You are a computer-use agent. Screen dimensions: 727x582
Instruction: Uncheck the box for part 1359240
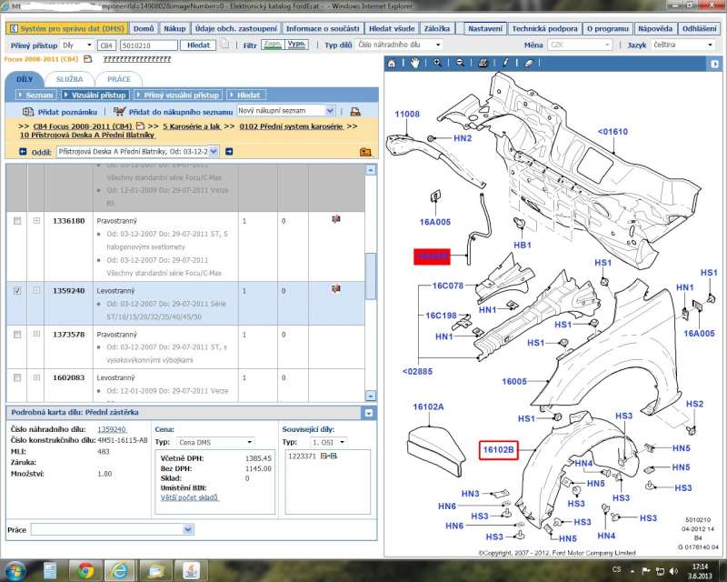[16, 290]
